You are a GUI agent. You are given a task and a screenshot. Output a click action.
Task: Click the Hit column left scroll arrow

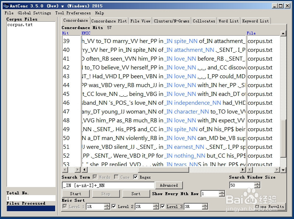click(65, 170)
